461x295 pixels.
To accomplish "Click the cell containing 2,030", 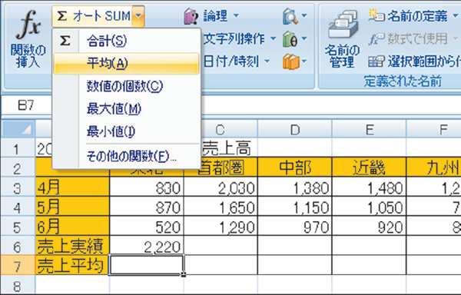I will (x=221, y=187).
